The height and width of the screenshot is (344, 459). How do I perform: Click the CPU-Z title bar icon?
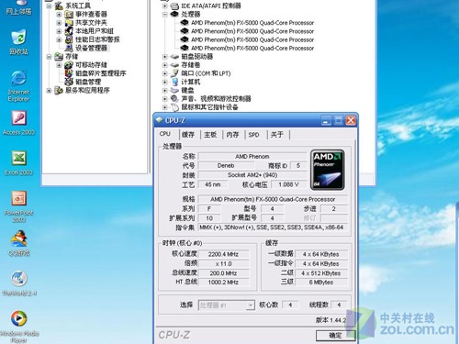tap(159, 120)
